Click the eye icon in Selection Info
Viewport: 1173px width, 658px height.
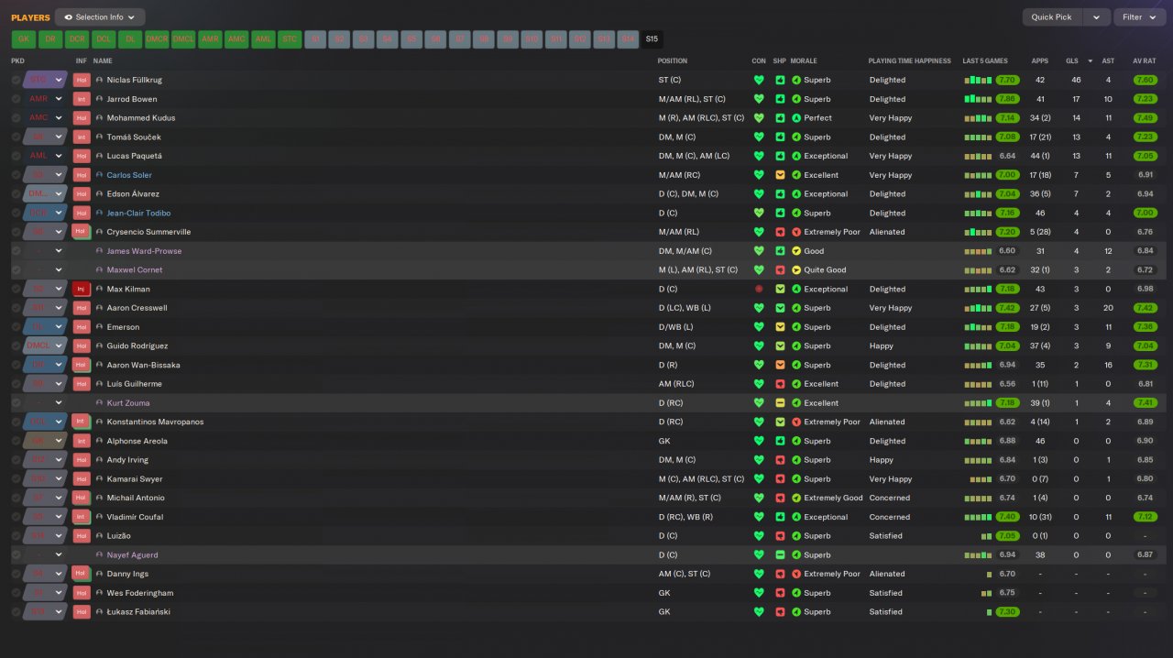(x=68, y=17)
